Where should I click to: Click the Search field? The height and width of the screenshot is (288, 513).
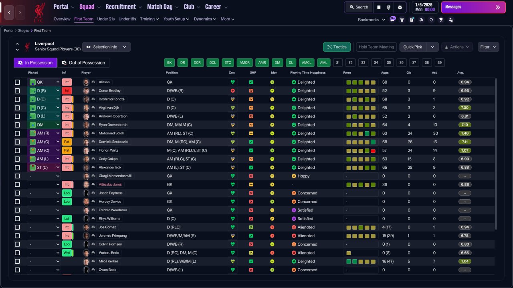pos(359,7)
